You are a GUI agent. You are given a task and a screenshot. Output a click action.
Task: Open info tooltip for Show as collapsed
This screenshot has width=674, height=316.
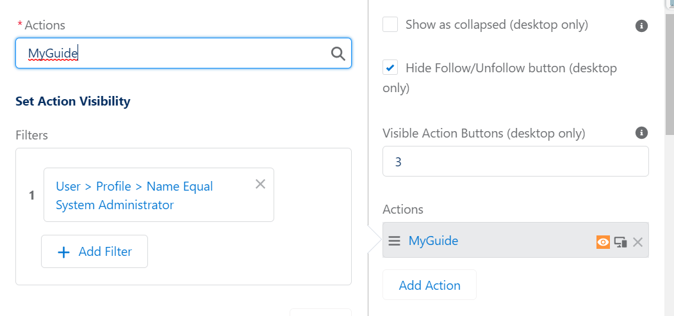tap(641, 26)
